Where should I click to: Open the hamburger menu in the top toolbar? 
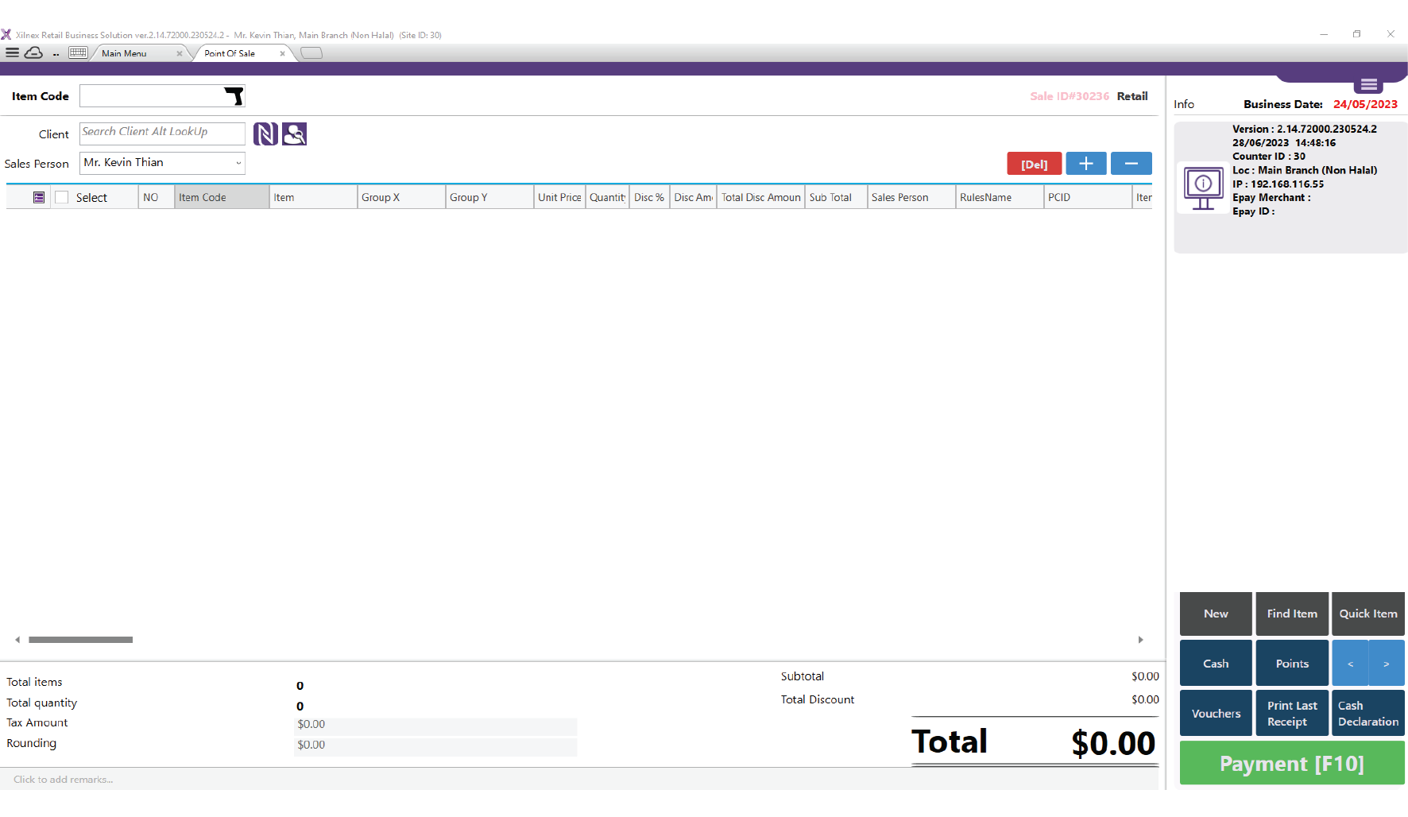tap(13, 53)
